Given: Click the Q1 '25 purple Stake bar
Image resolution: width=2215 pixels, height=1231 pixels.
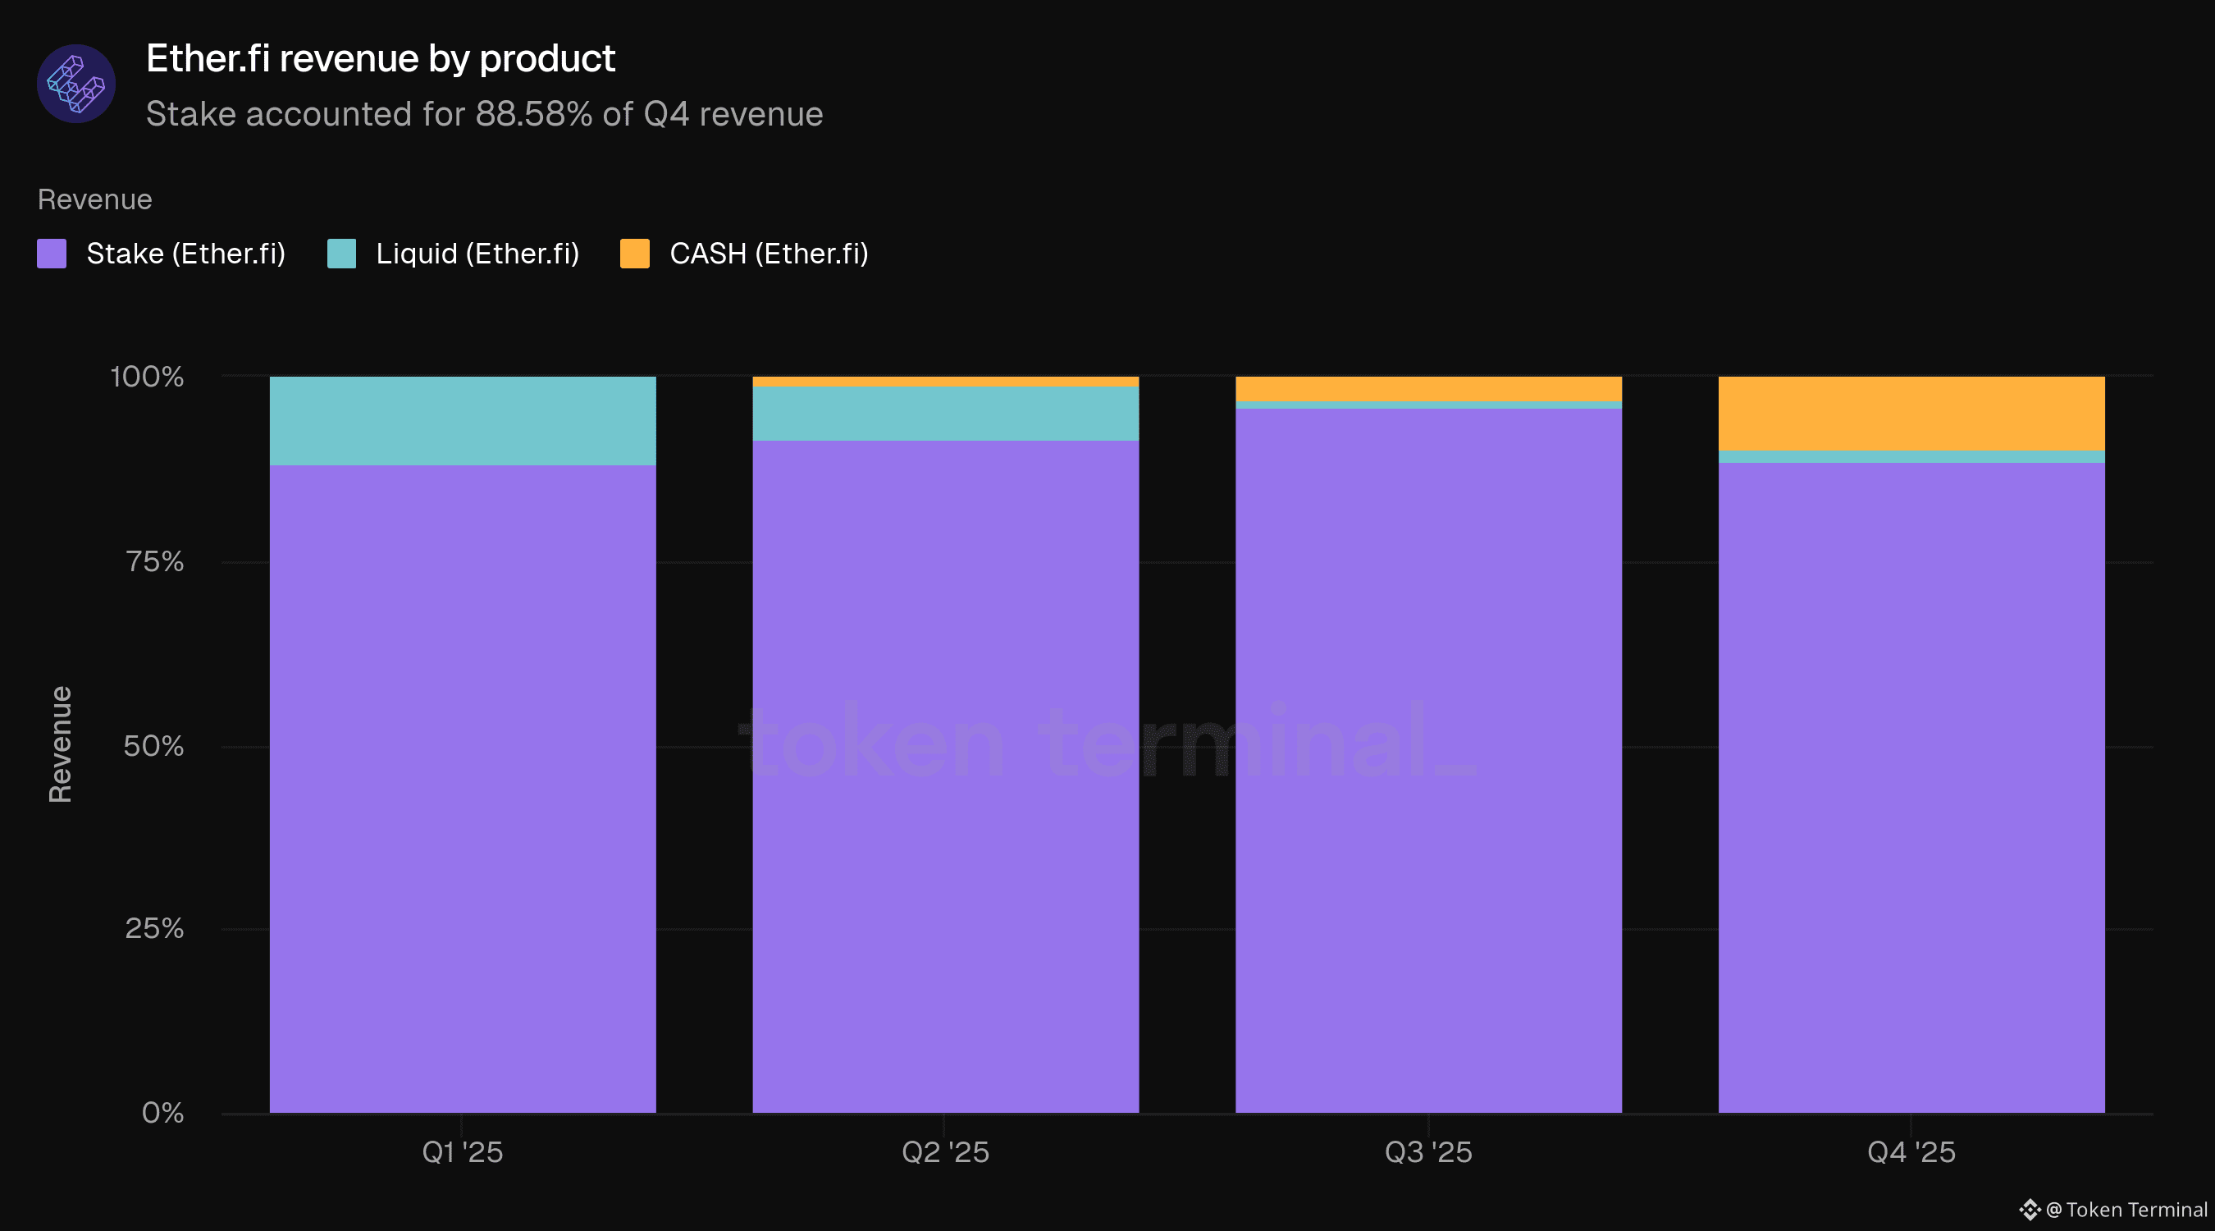Looking at the screenshot, I should pos(463,787).
